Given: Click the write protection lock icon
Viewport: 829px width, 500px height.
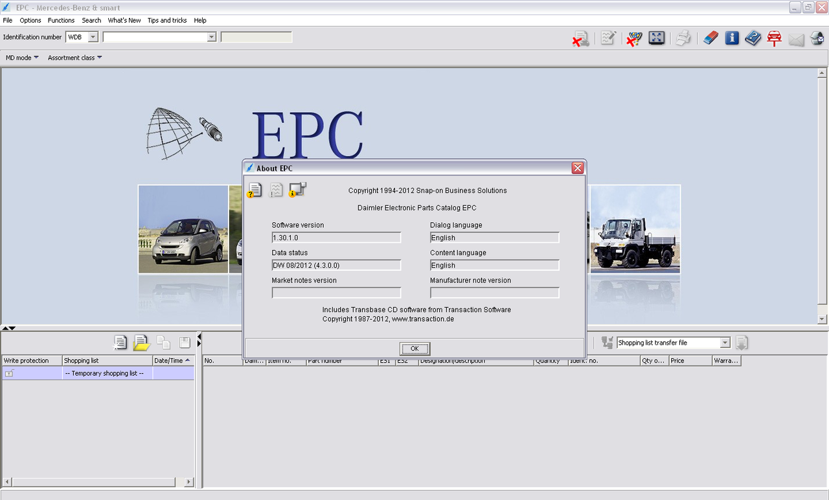Looking at the screenshot, I should click(9, 374).
